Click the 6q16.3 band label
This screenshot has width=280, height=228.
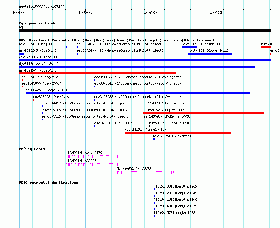pyautogui.click(x=25, y=27)
